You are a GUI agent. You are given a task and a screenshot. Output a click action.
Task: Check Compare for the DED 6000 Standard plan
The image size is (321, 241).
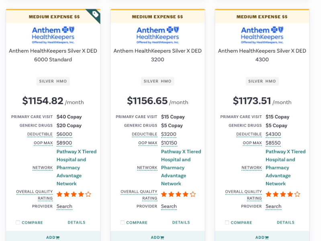click(18, 223)
